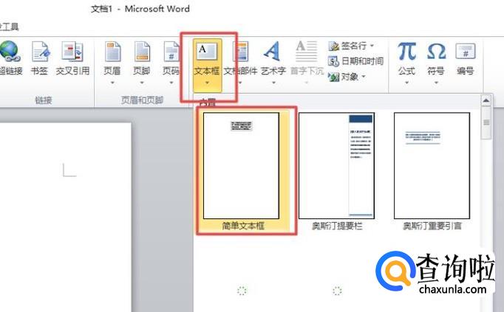
Task: Click the gallery scrollbar up arrow
Action: point(486,100)
